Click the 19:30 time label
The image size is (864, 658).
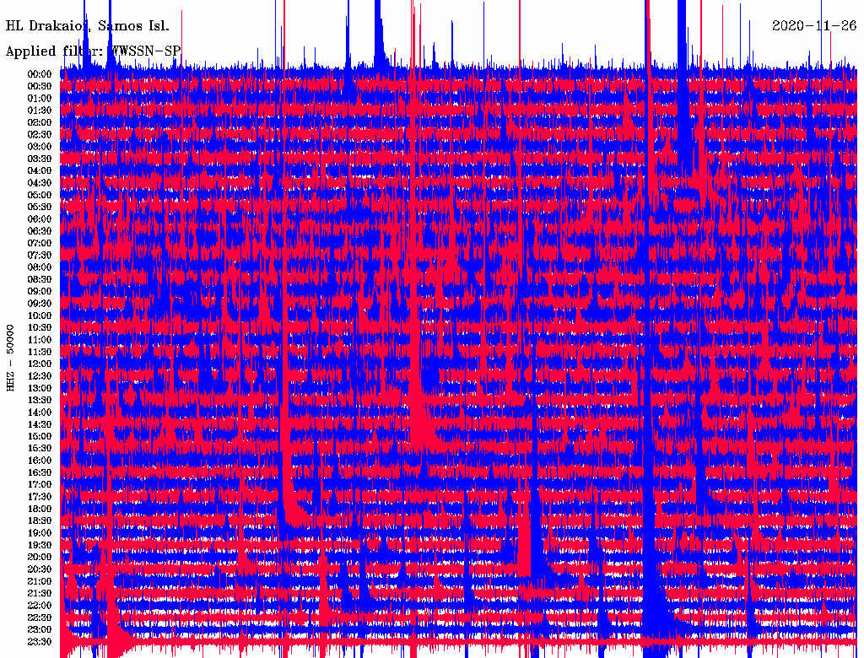[x=40, y=545]
